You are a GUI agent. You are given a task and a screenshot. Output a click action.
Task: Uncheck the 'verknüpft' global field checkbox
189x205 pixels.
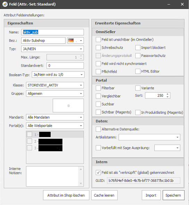[98, 172]
